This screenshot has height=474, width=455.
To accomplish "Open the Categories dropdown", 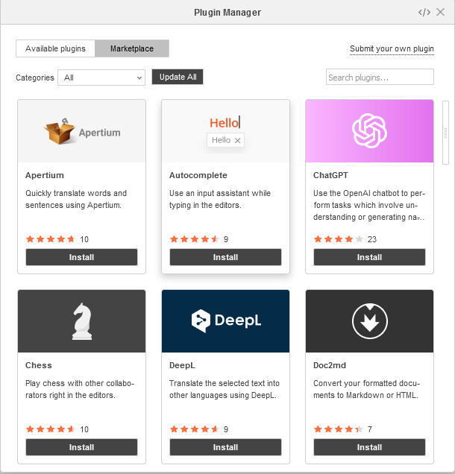I will (x=101, y=78).
